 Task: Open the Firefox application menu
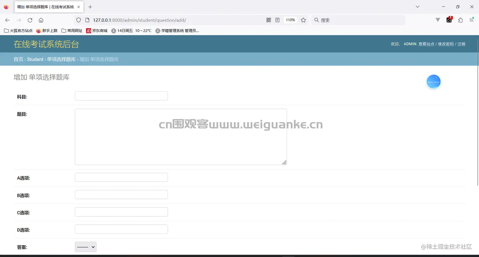[x=471, y=20]
